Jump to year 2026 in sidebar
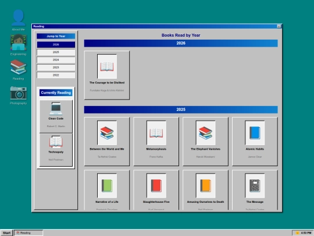The width and height of the screenshot is (314, 236). (x=56, y=44)
